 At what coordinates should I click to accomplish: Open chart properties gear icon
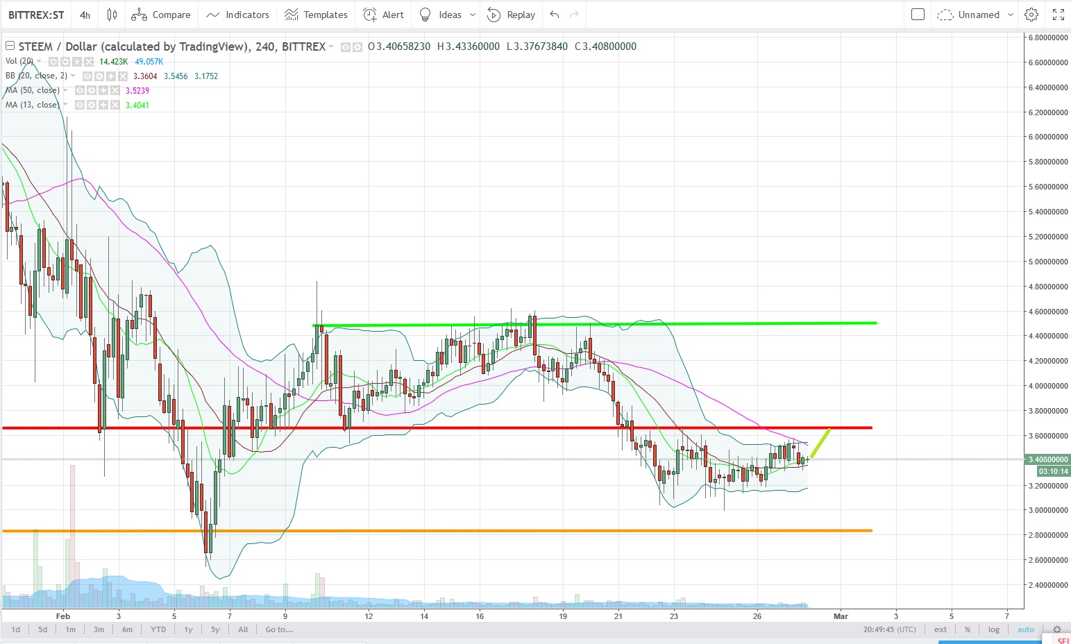pyautogui.click(x=1031, y=15)
